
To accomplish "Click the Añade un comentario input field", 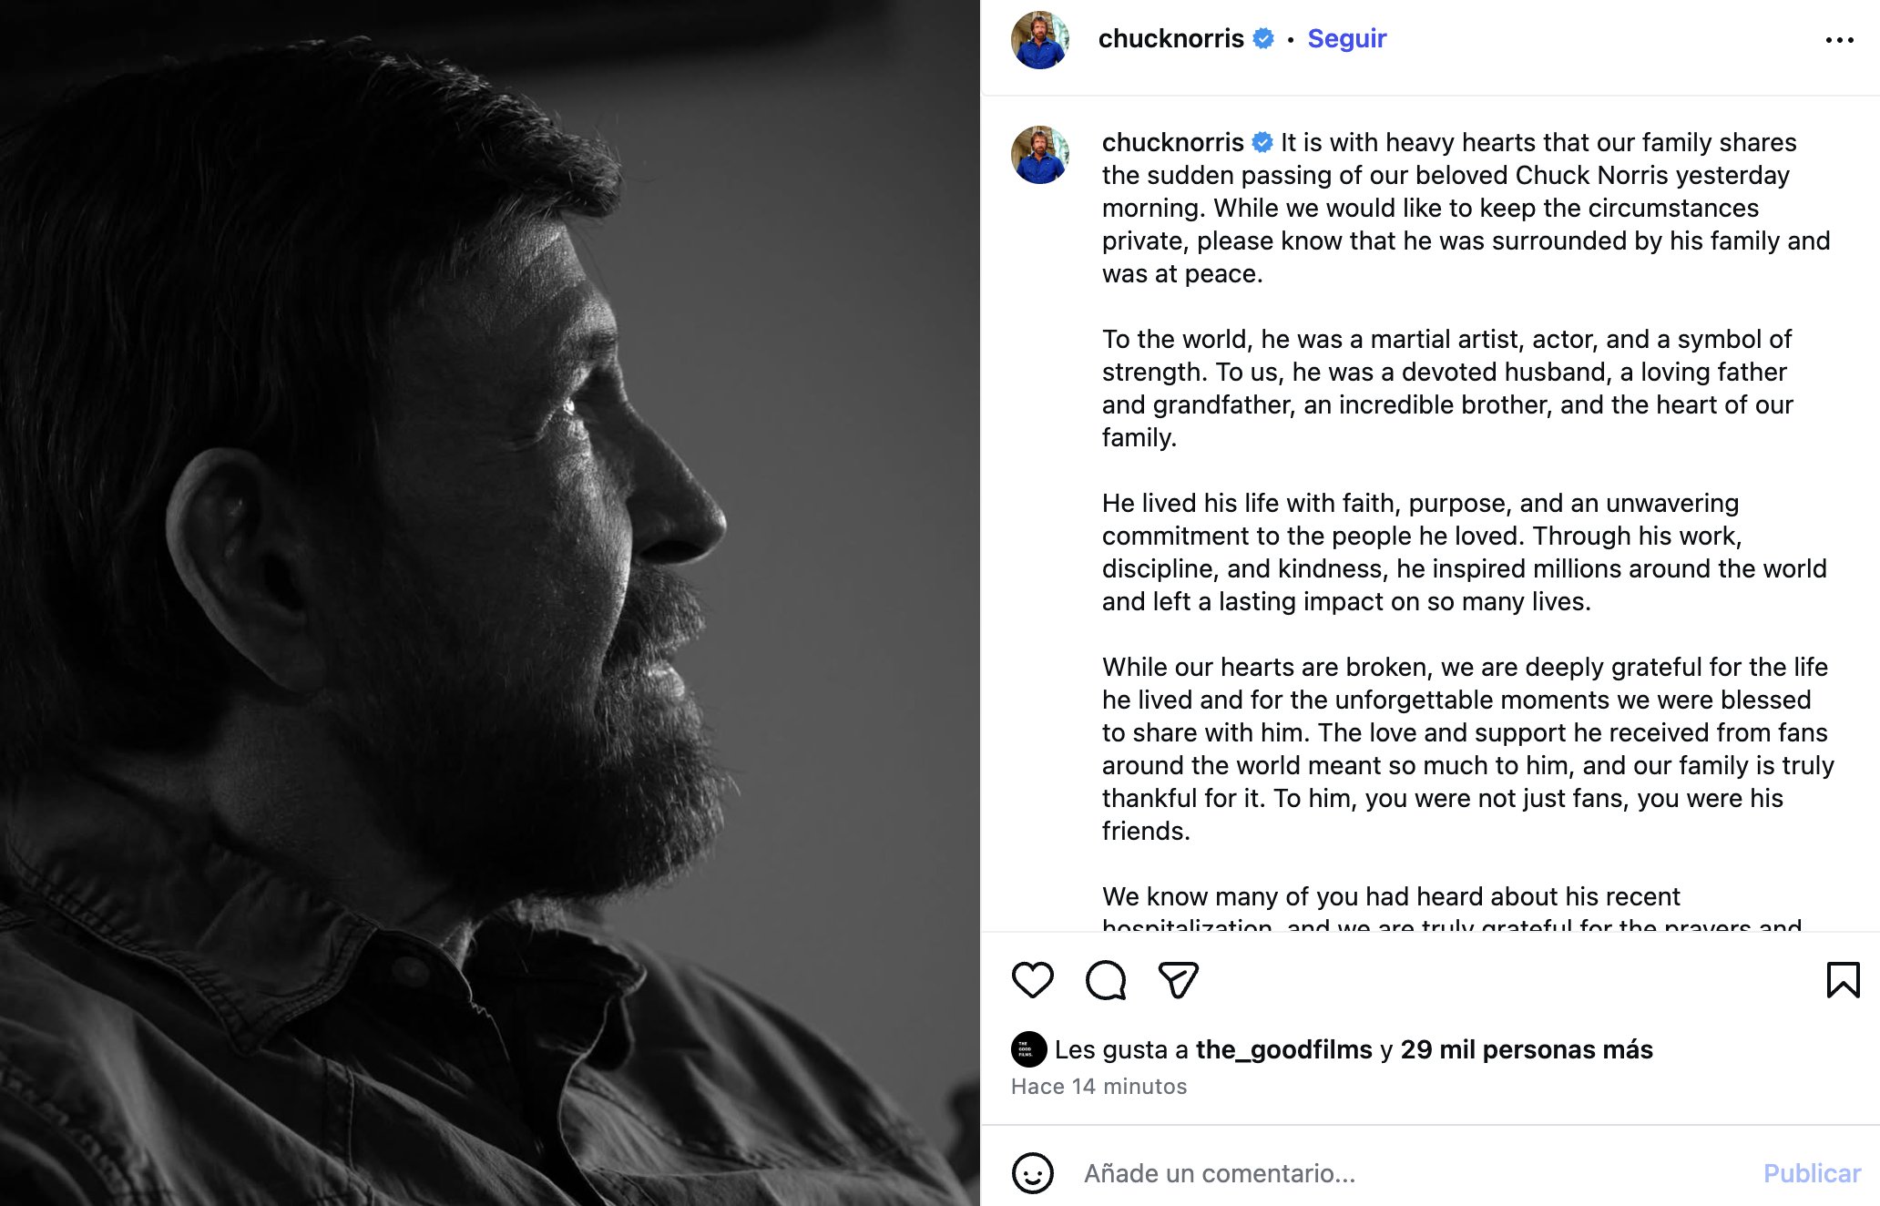I will click(1221, 1174).
